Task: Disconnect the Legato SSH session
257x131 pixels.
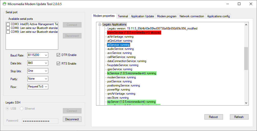Action: (72, 119)
